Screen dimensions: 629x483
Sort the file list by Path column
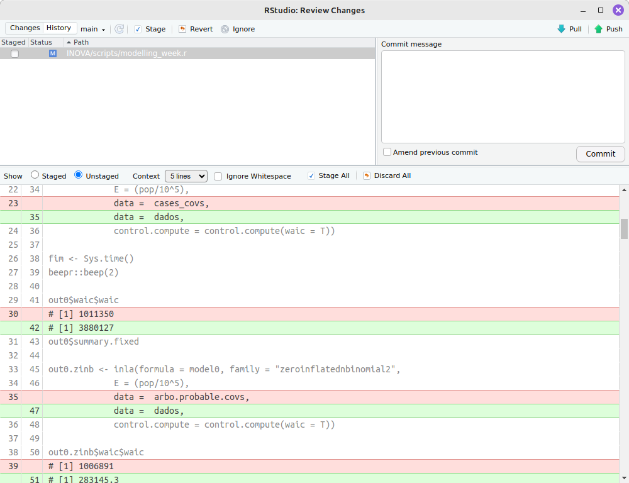pyautogui.click(x=81, y=42)
